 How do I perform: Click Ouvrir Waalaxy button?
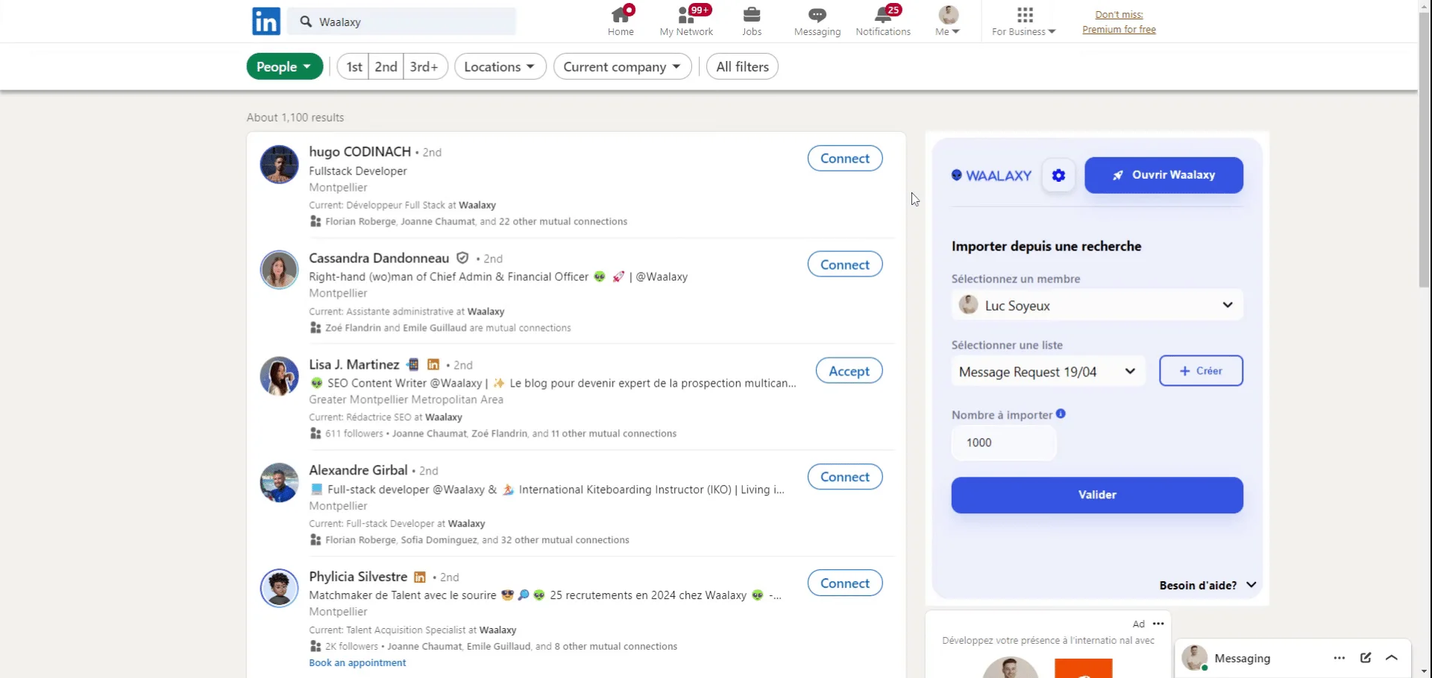tap(1163, 175)
